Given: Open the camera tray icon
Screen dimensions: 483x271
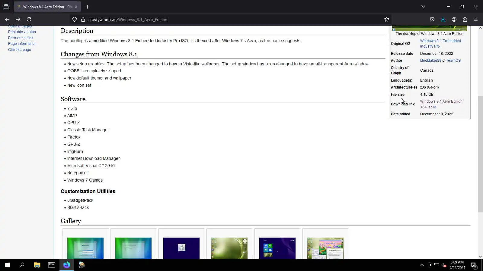Looking at the screenshot, I should click(x=430, y=265).
